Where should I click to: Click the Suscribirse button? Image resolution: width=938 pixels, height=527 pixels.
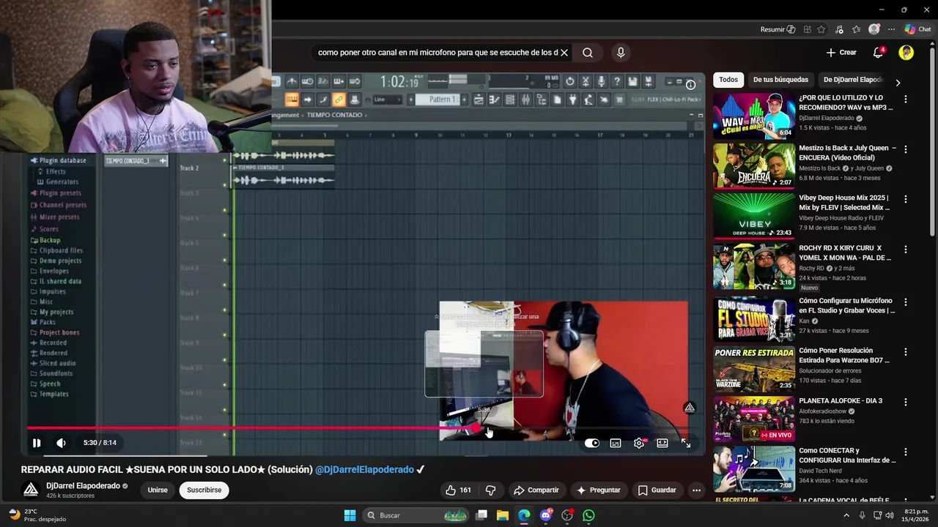coord(204,490)
